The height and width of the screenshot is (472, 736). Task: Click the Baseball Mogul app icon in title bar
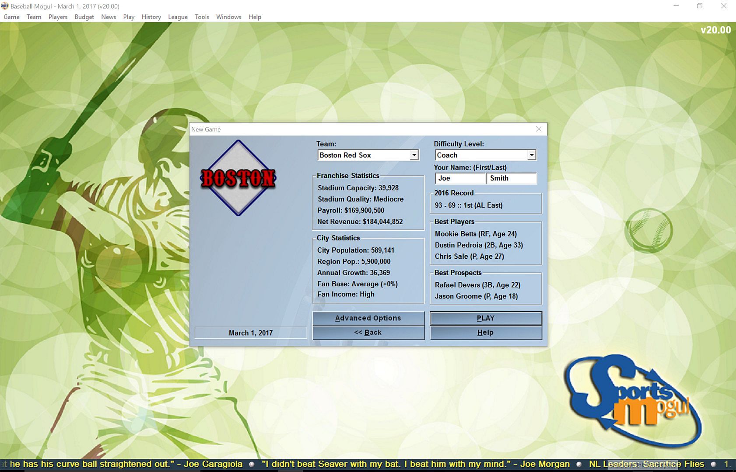pos(5,6)
